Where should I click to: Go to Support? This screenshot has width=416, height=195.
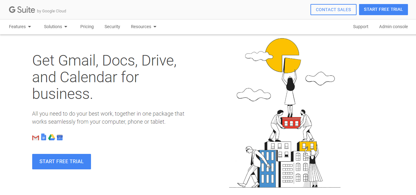[361, 27]
